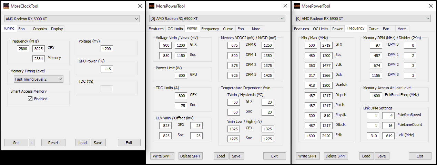The height and width of the screenshot is (165, 437).
Task: Open Curve tab in right MorePowerTool window
Action: click(374, 29)
